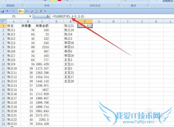Click cell E8 containing 李四20
This screenshot has height=127, width=174.
[x=71, y=56]
